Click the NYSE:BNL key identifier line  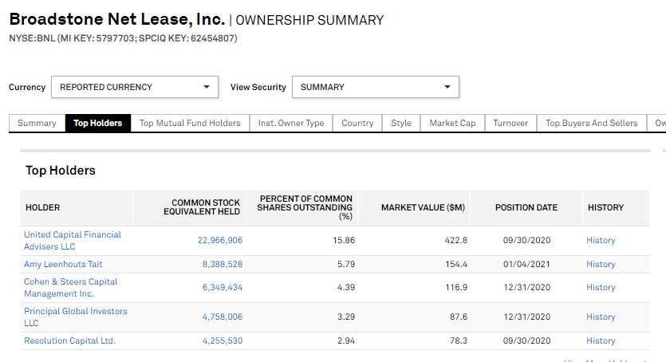click(x=123, y=38)
